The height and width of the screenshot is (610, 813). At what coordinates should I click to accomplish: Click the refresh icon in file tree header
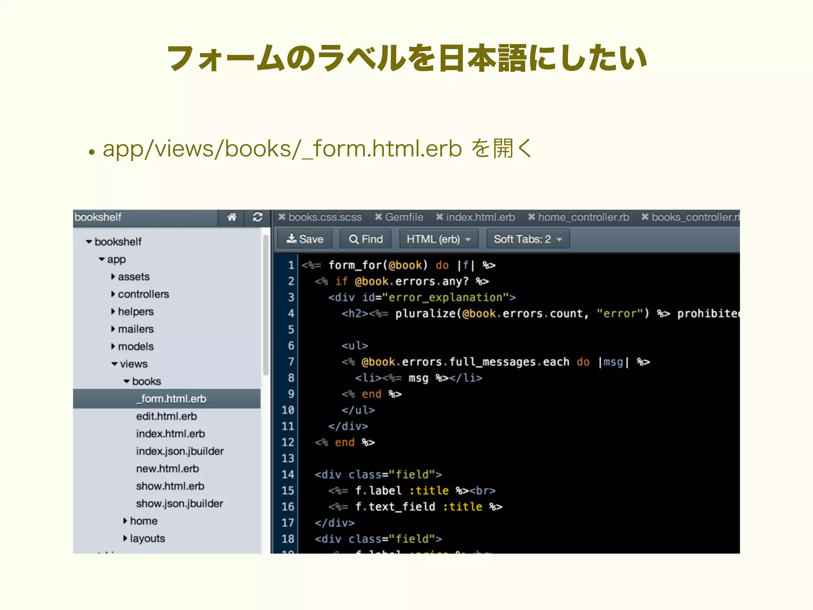coord(258,217)
